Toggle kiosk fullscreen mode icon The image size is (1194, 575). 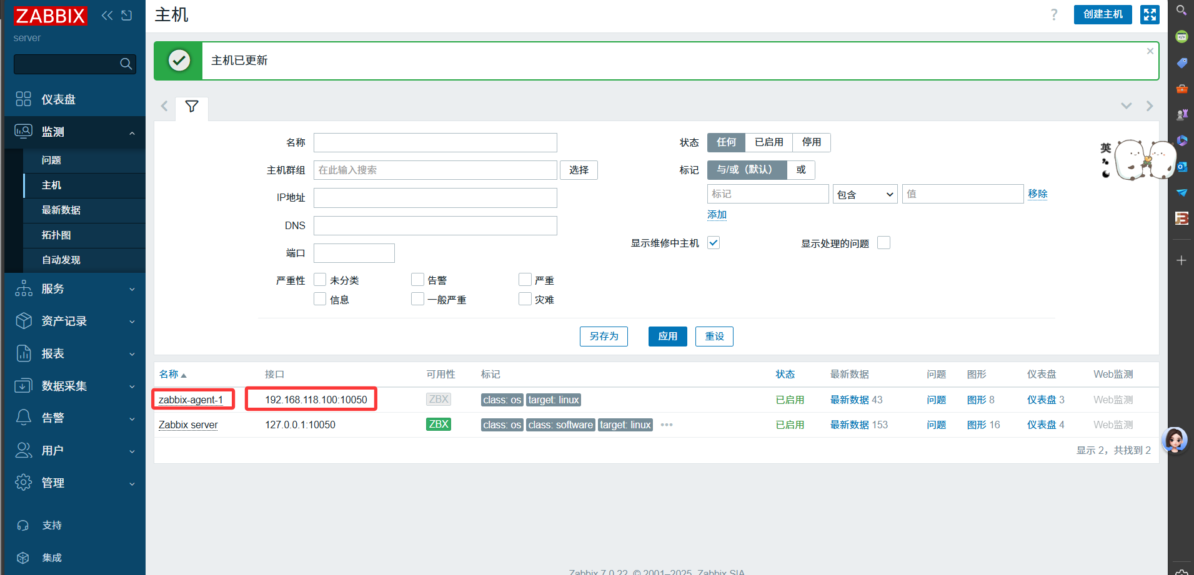tap(1150, 14)
